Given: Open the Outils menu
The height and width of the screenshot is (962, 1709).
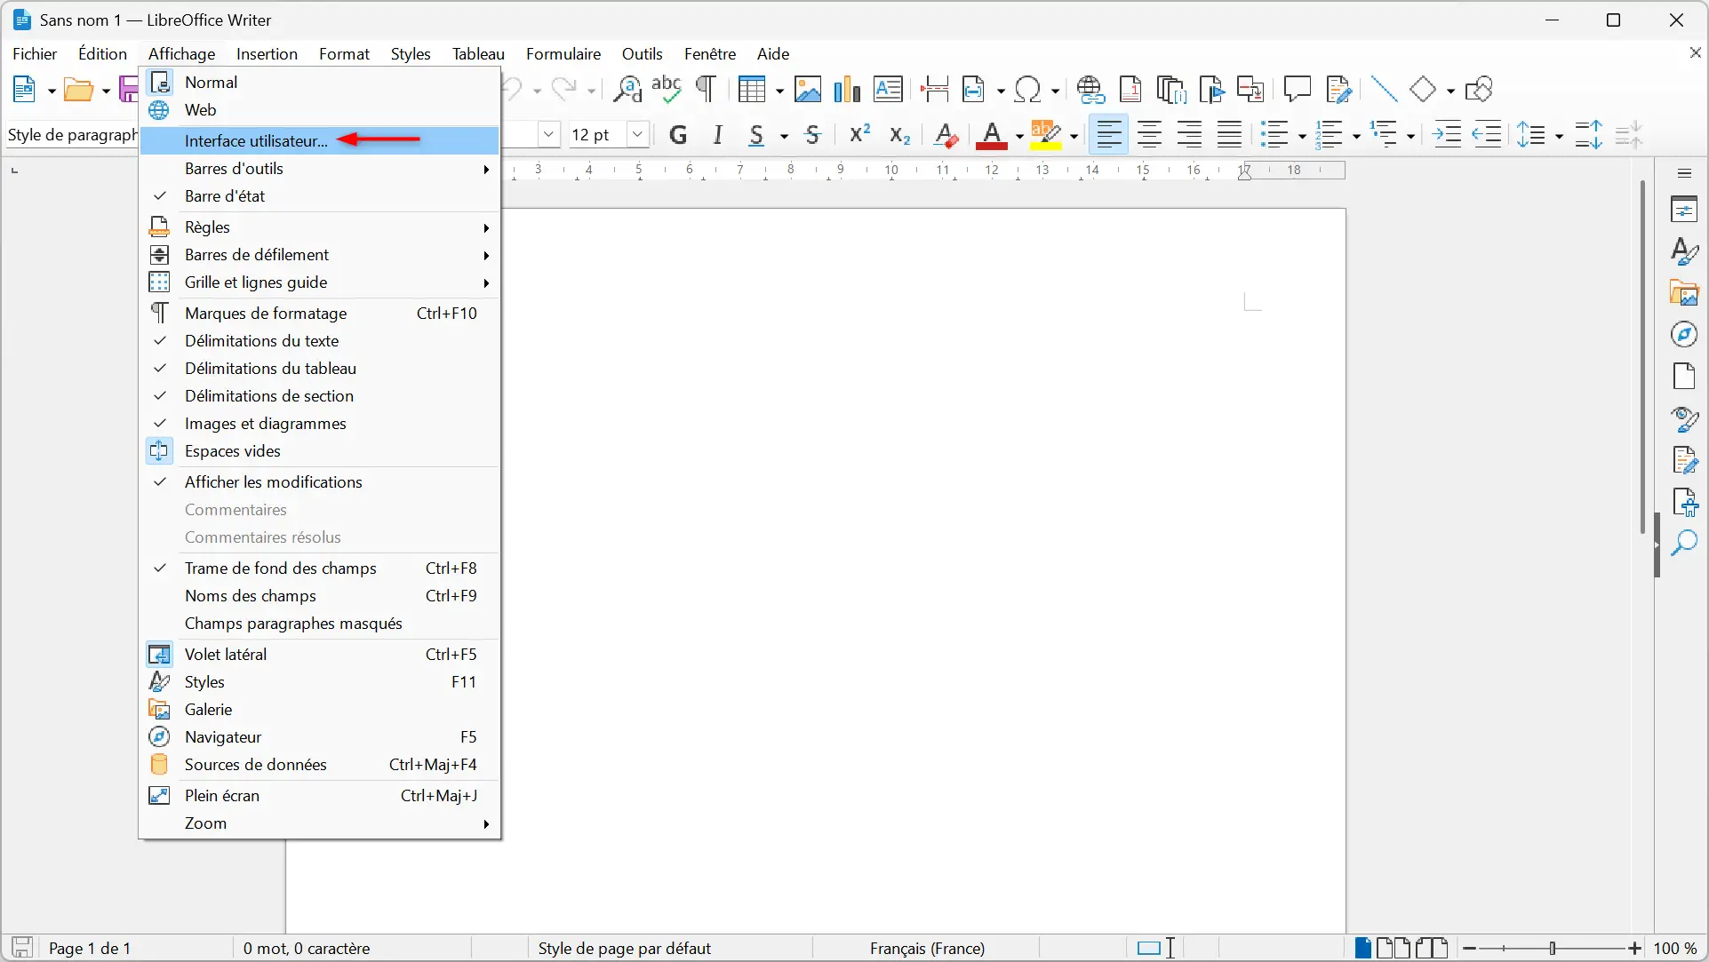Looking at the screenshot, I should (642, 53).
